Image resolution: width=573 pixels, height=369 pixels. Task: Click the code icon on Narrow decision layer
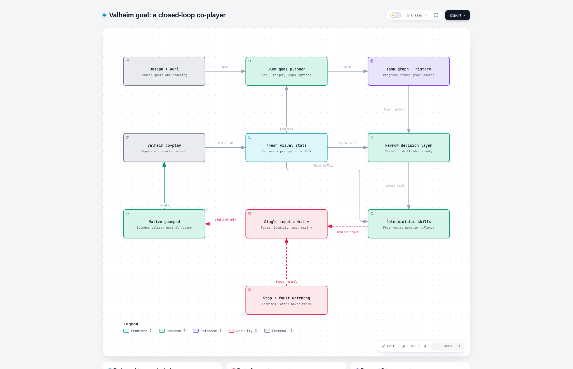pos(372,137)
